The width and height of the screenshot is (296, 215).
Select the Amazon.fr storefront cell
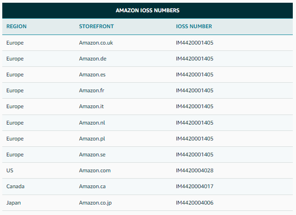coord(92,90)
